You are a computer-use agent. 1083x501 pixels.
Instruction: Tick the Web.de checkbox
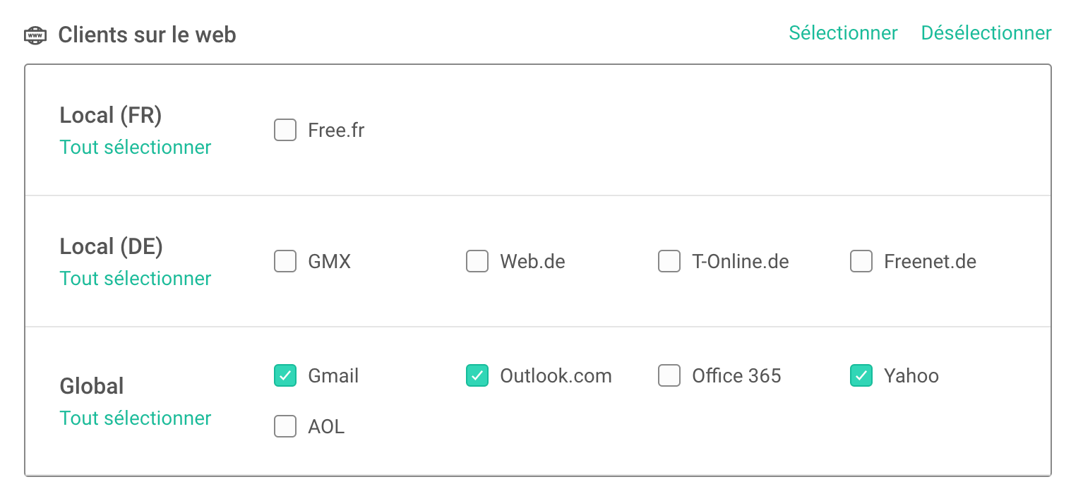(477, 261)
